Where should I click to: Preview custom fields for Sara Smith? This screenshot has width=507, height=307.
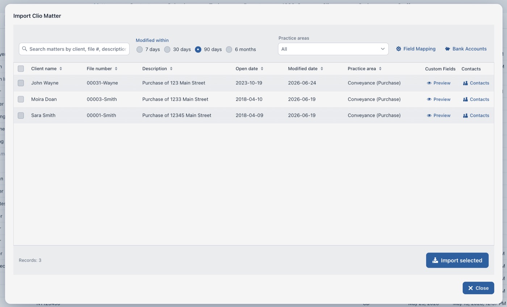tap(439, 115)
